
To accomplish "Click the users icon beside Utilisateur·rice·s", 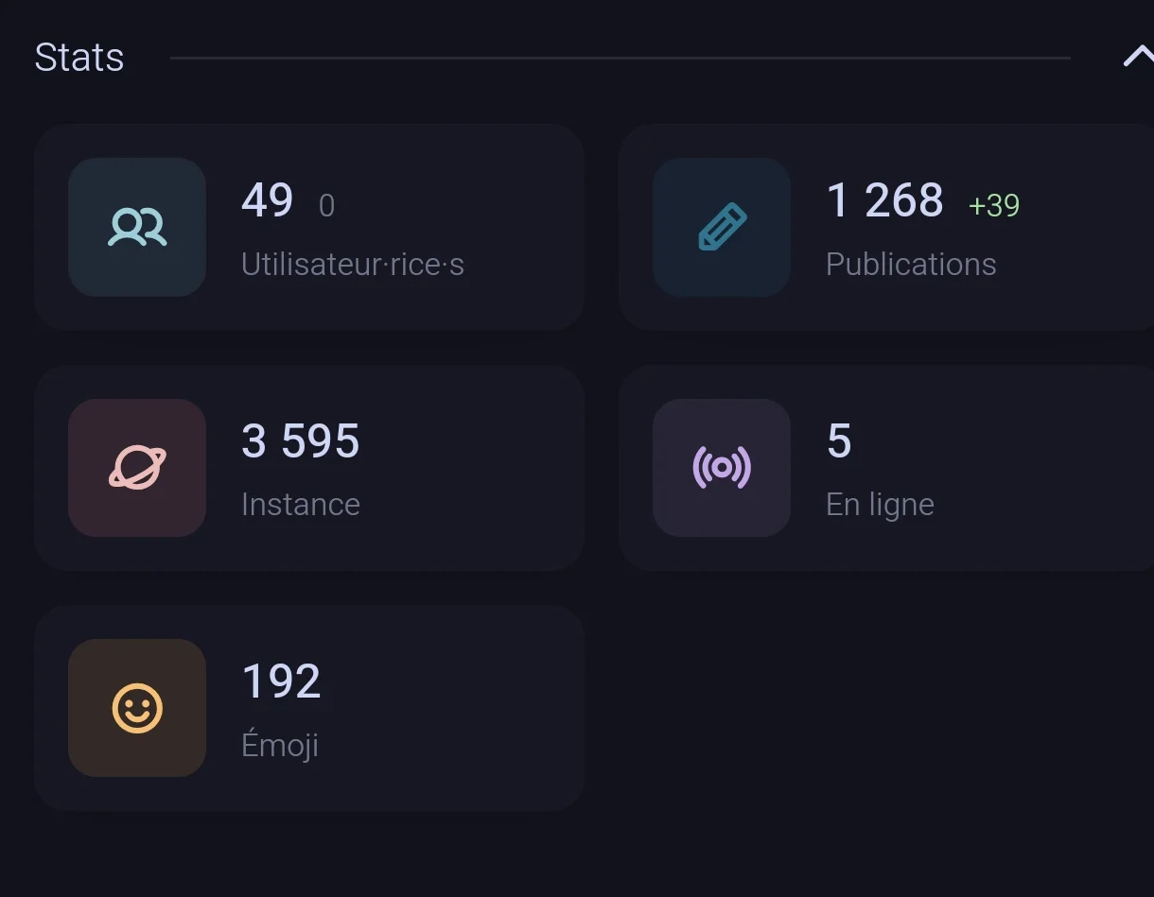I will pyautogui.click(x=137, y=227).
